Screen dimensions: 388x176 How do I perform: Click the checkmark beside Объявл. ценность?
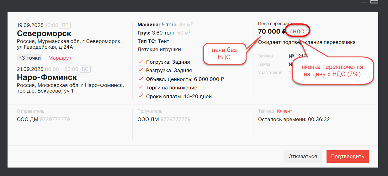[140, 79]
